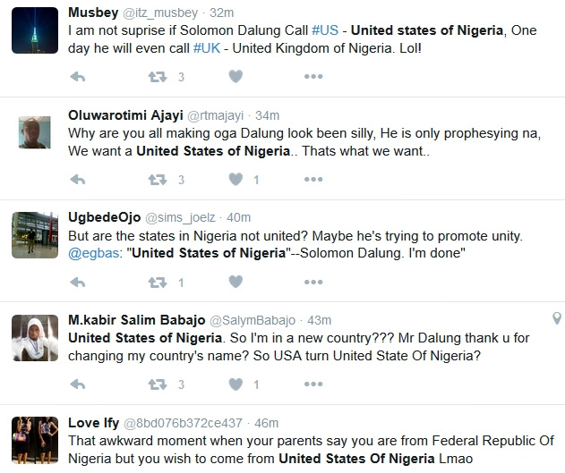Screen dimensions: 565x473
Task: Retweet Oluwarotimi Ajayi's tweet
Action: click(x=158, y=180)
